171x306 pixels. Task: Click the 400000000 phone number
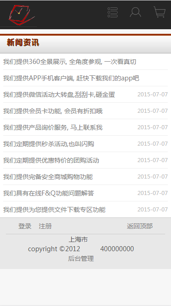click(117, 249)
